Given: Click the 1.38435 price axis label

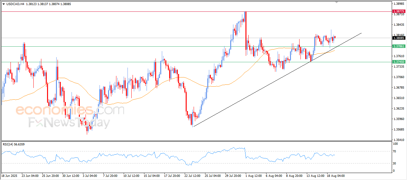Looking at the screenshot, I should 400,25.
